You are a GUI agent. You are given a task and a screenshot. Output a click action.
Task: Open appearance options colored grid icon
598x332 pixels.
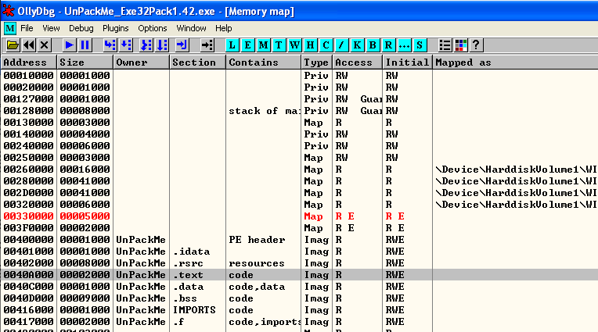tap(461, 45)
